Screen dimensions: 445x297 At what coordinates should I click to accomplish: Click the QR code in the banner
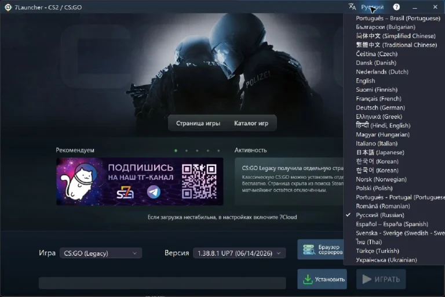tap(199, 182)
